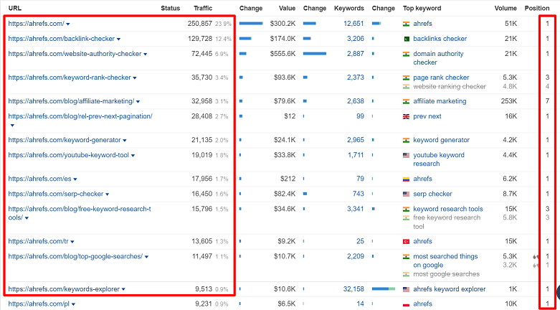Expand dropdown arrow beside ahrefs.com/tr URL
This screenshot has height=310, width=560.
point(72,242)
